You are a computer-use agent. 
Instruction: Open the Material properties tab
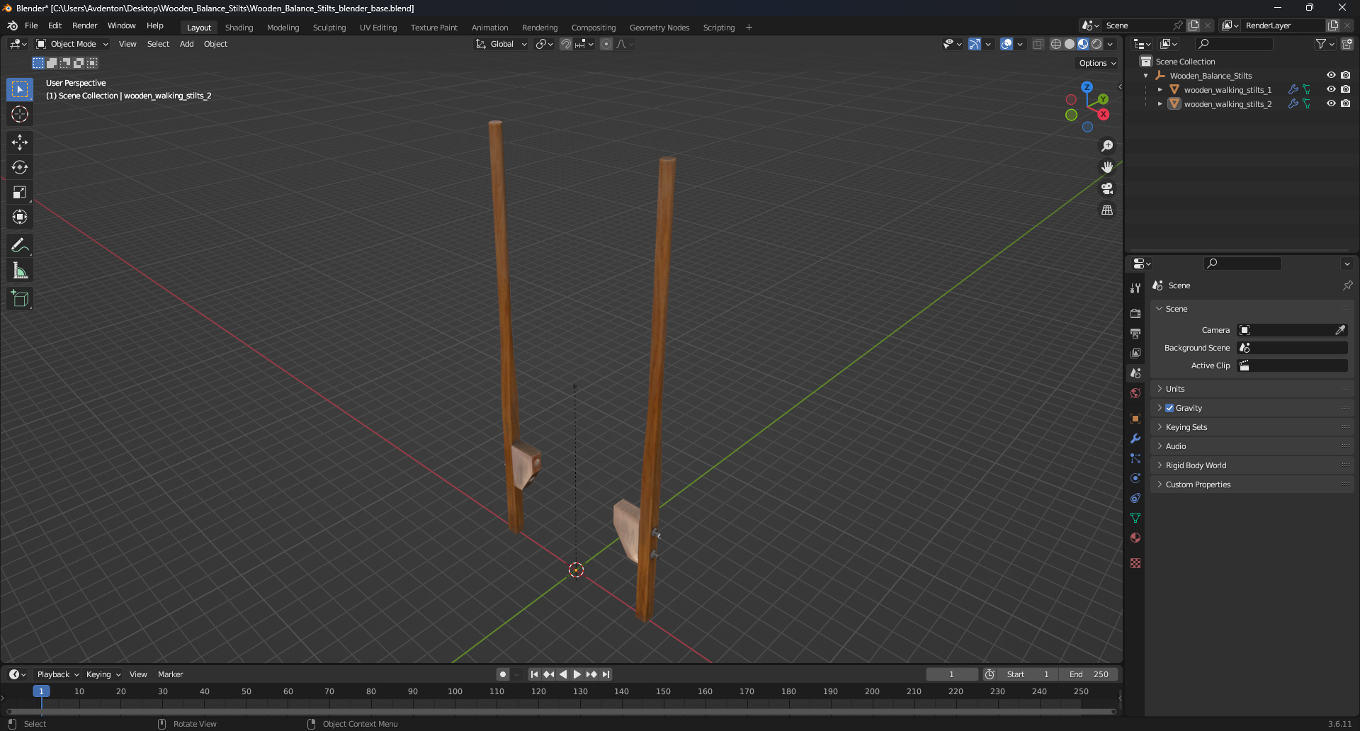[1135, 538]
